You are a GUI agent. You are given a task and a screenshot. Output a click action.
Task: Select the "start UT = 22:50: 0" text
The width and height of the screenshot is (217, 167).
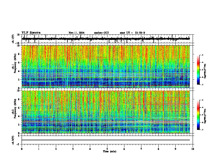132,33
